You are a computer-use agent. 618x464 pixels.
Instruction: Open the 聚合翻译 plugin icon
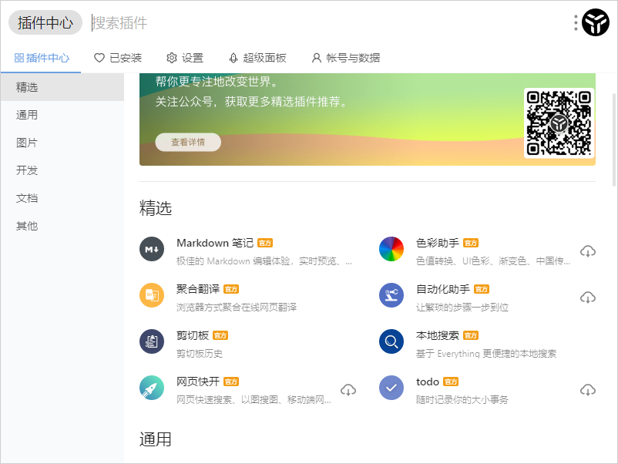click(152, 296)
